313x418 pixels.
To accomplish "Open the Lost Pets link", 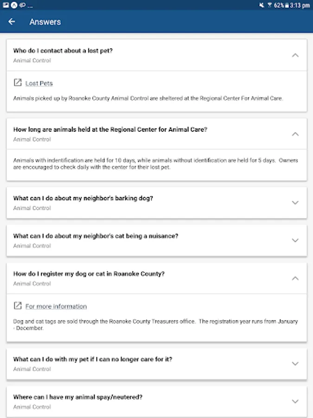I will (39, 83).
